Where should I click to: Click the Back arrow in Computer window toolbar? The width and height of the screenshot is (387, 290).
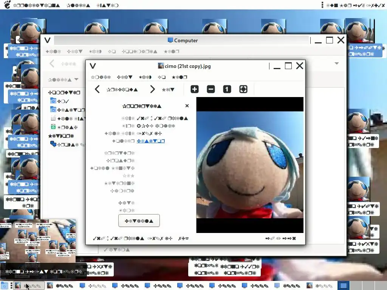point(52,63)
